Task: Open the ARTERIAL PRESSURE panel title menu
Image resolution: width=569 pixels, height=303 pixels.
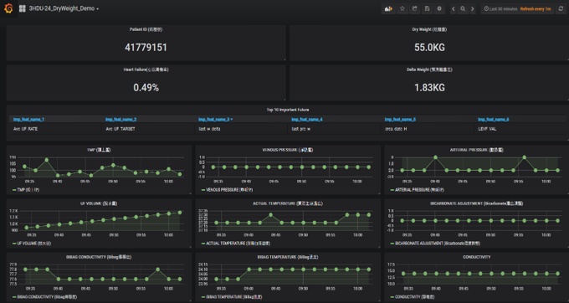Action: [476, 150]
